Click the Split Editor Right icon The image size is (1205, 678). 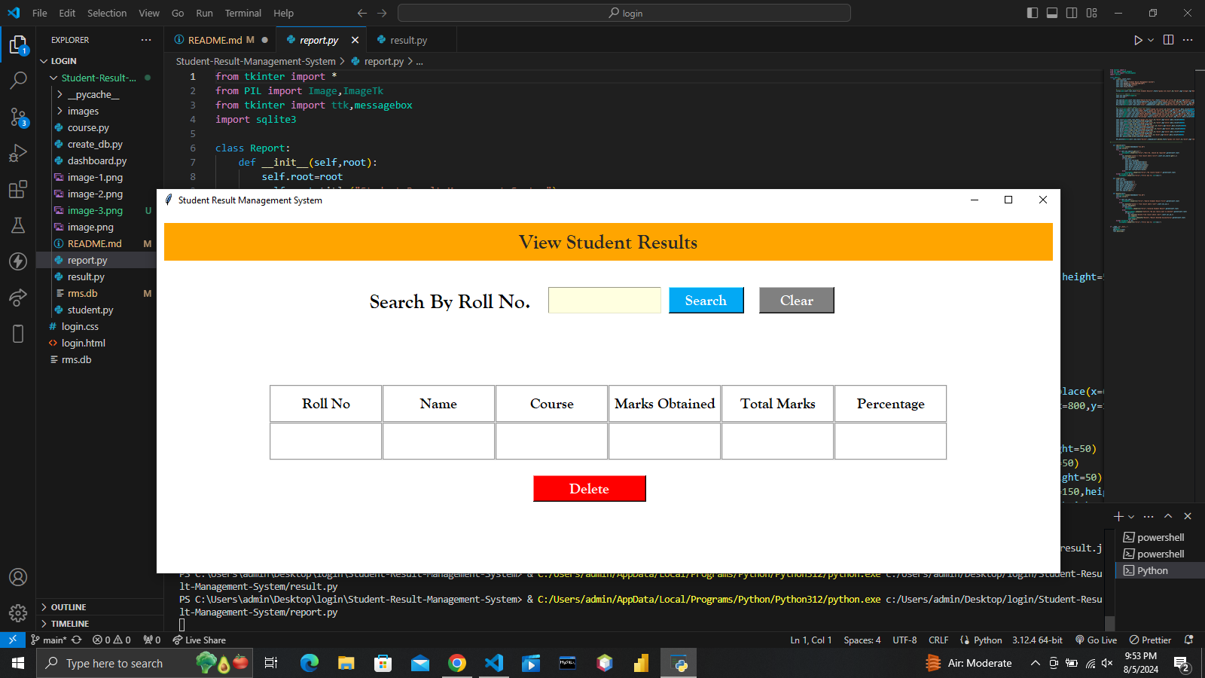pyautogui.click(x=1169, y=40)
